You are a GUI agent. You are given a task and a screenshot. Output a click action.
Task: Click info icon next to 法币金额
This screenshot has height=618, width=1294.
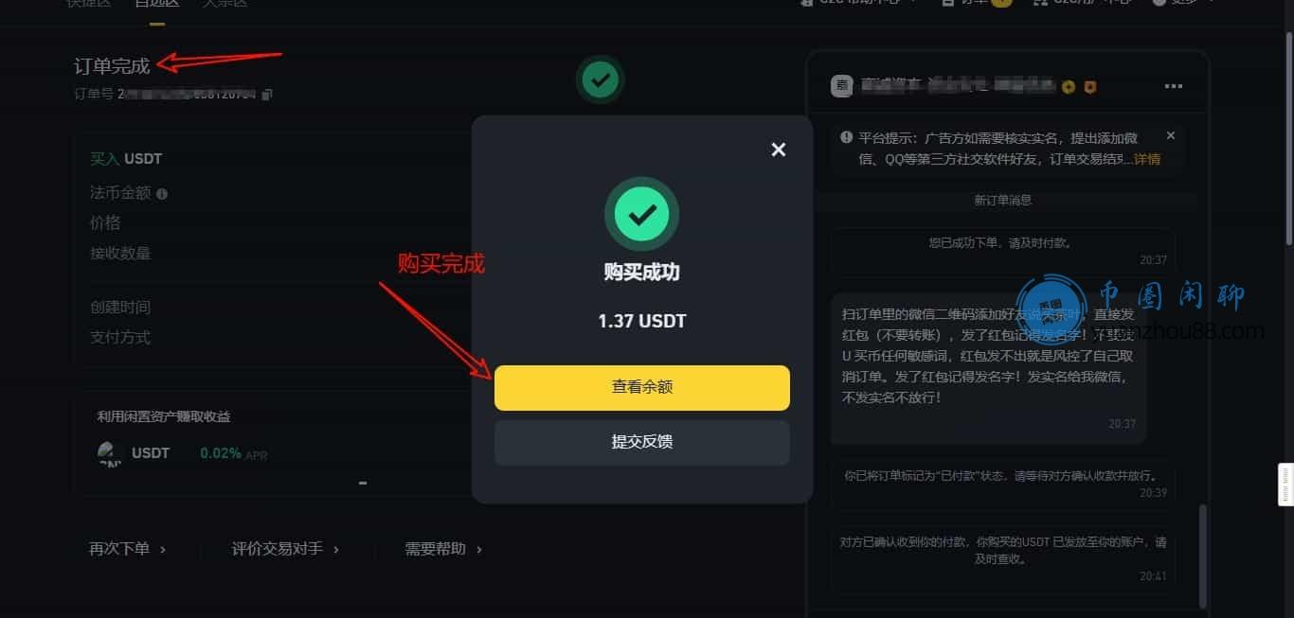point(162,194)
